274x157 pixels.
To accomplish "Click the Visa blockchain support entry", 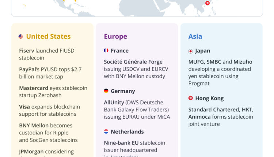I will (x=49, y=110).
